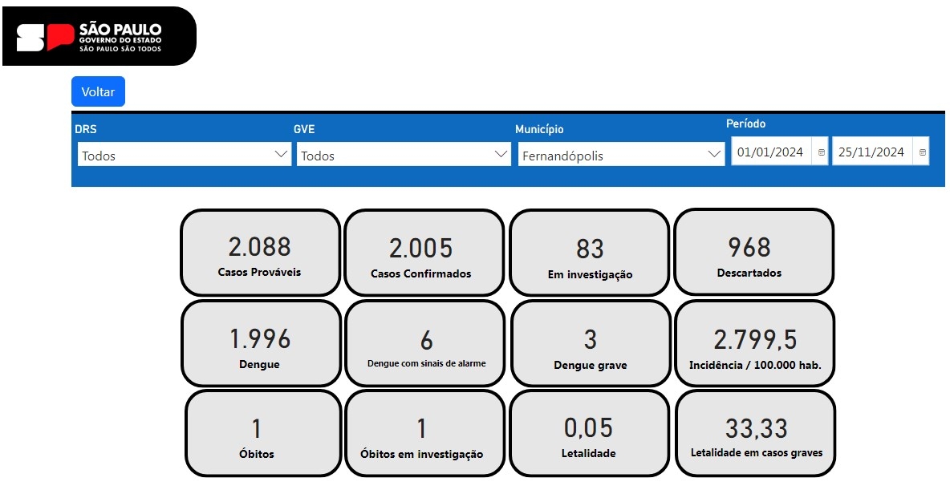Click the Dengue com sinais de alarme card

[x=426, y=344]
